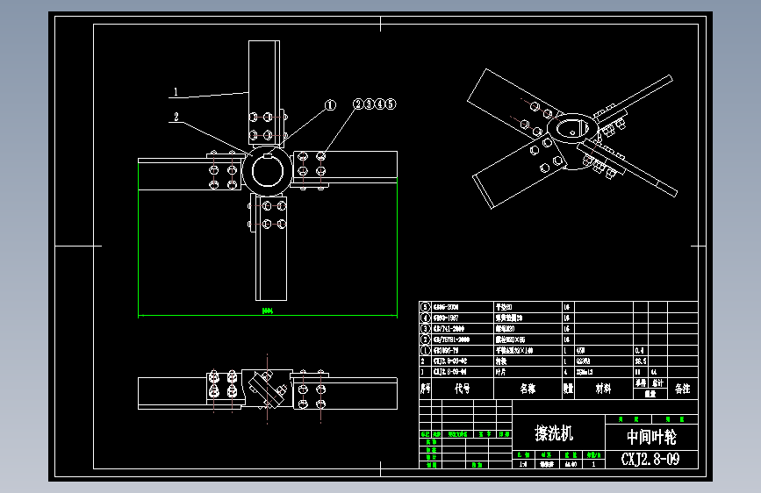Select leader label 1 beside the top blade

(176, 91)
